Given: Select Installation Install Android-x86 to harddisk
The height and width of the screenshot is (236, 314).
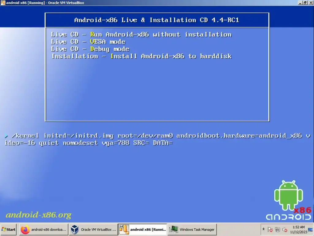Looking at the screenshot, I should tap(141, 56).
